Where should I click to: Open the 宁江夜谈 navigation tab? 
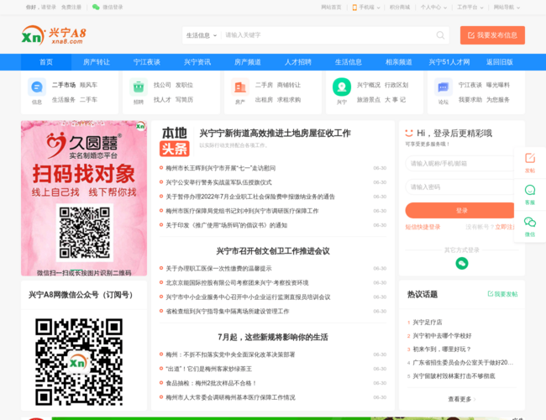point(147,62)
